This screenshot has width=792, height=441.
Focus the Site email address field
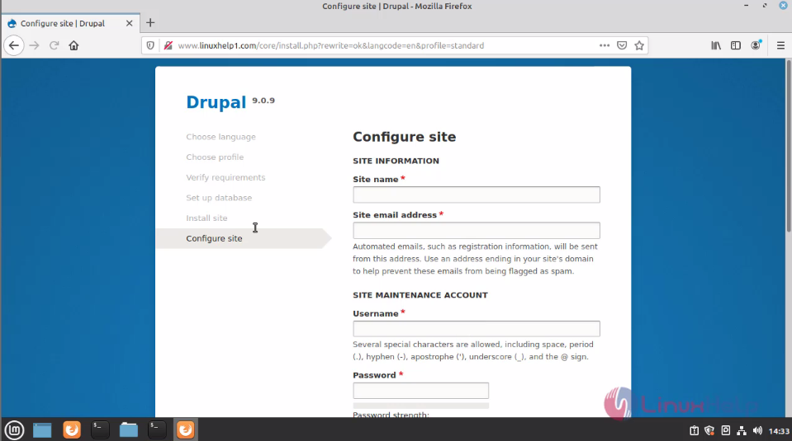point(477,230)
